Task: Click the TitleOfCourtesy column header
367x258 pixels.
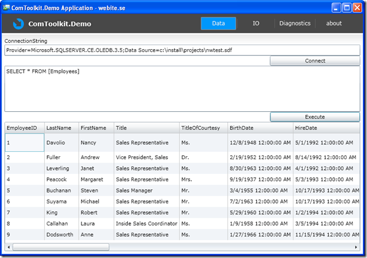Action: 204,128
